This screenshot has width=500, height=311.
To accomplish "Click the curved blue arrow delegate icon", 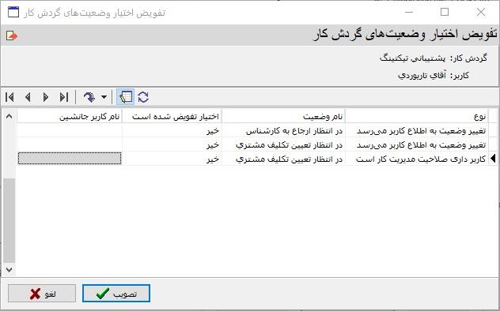I will coord(89,97).
